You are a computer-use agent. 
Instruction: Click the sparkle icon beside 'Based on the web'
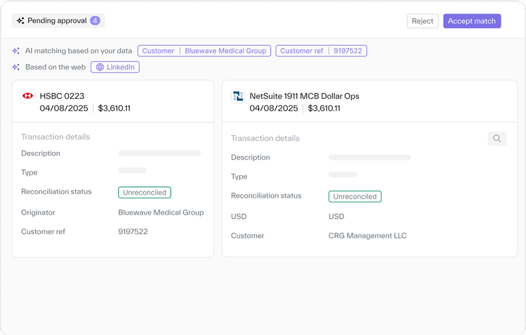click(16, 67)
